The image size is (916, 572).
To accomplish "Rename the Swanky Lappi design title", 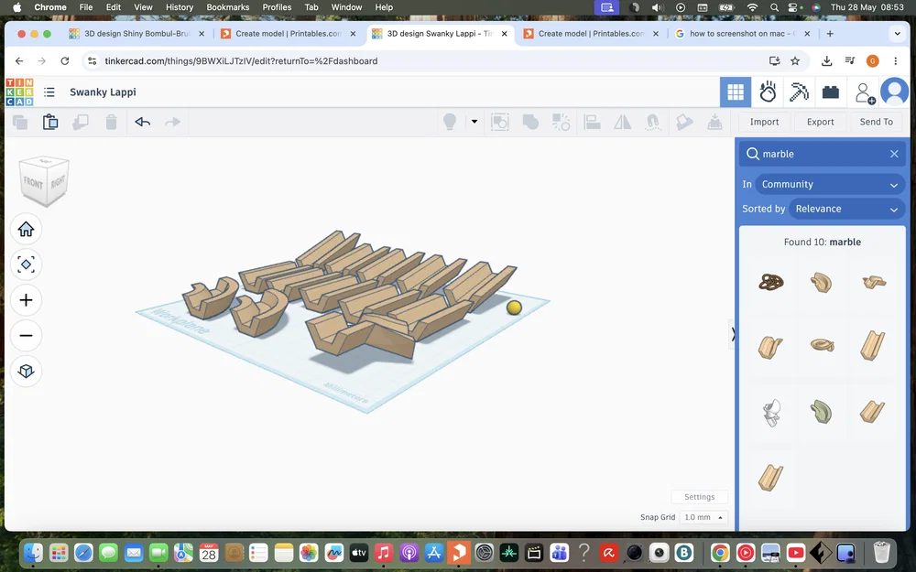I will tap(103, 92).
